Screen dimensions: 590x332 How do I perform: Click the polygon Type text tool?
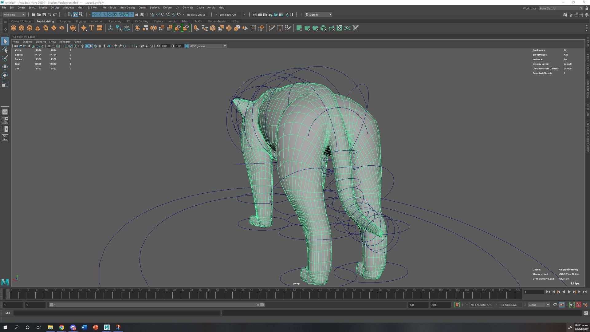pyautogui.click(x=92, y=28)
